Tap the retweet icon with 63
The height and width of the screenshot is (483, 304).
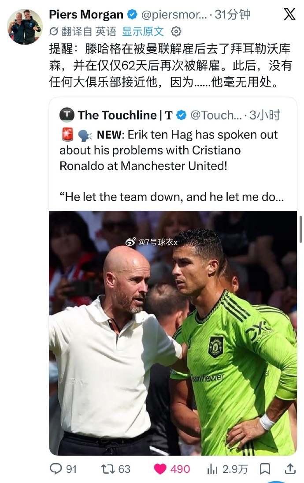tap(108, 469)
